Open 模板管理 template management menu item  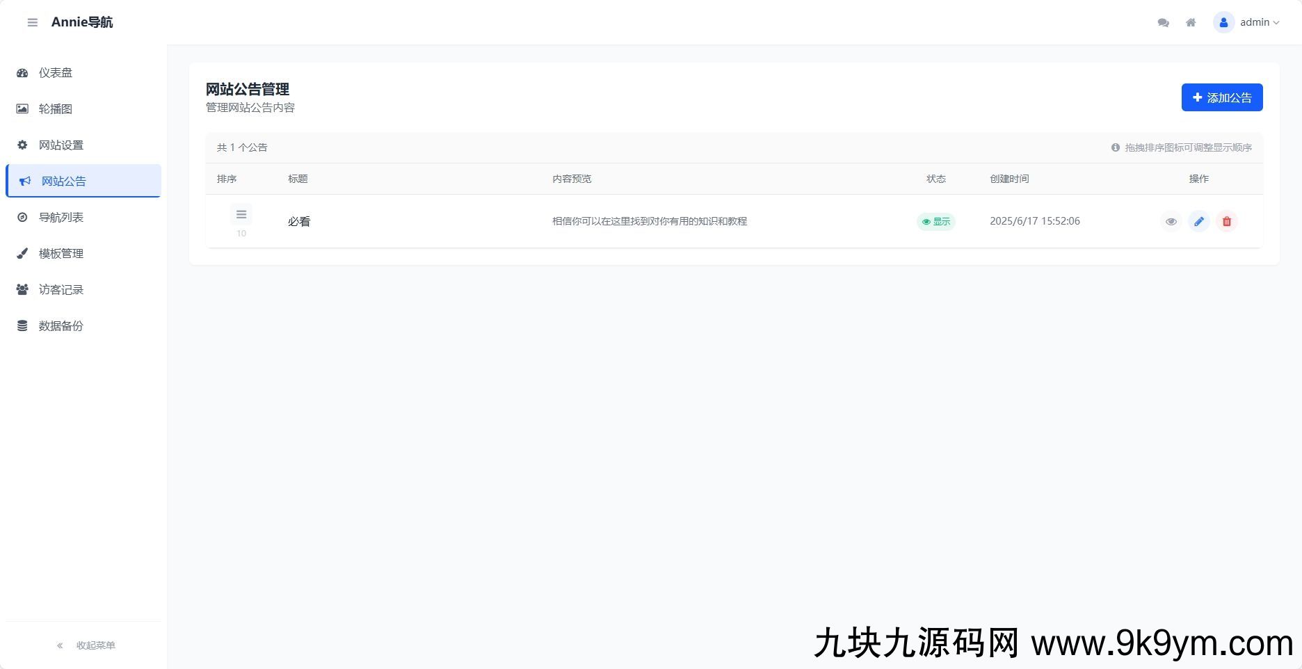83,253
